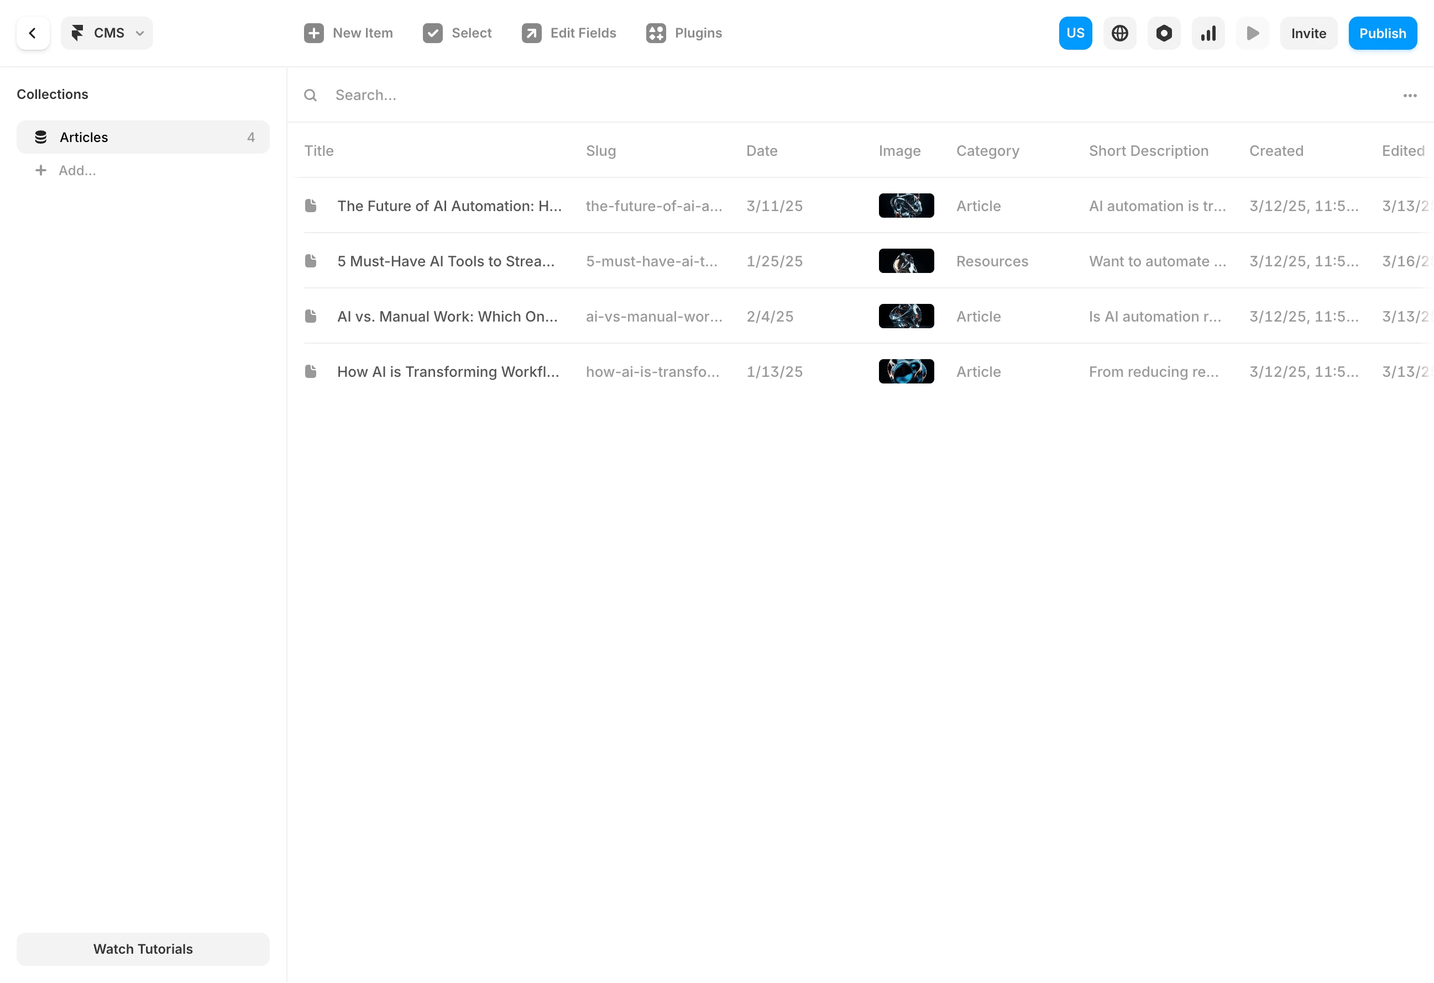Create a New Item
This screenshot has height=983, width=1434.
348,33
